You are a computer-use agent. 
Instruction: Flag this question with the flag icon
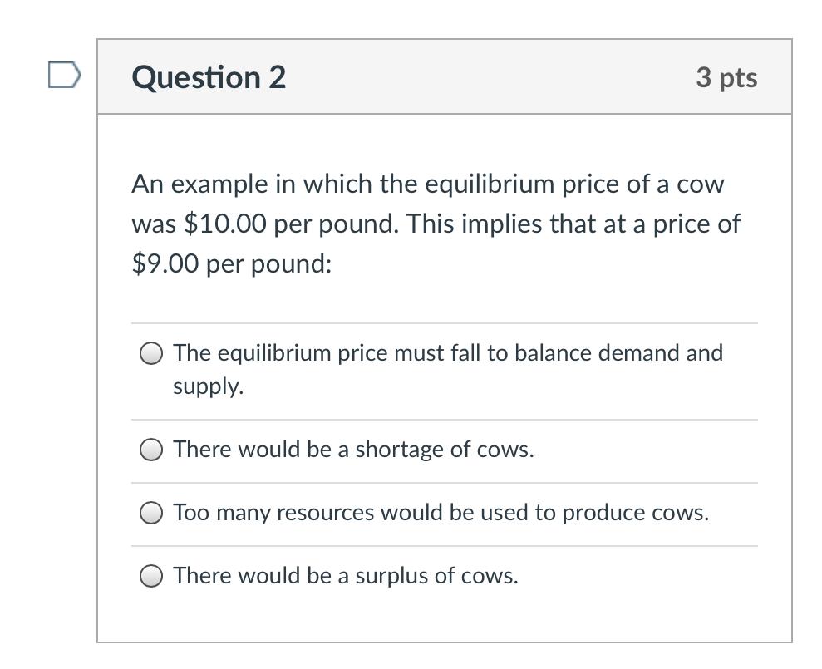pyautogui.click(x=64, y=76)
